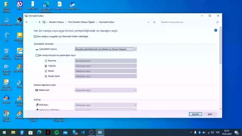Open the notification center icon
The image size is (242, 136).
tap(236, 133)
